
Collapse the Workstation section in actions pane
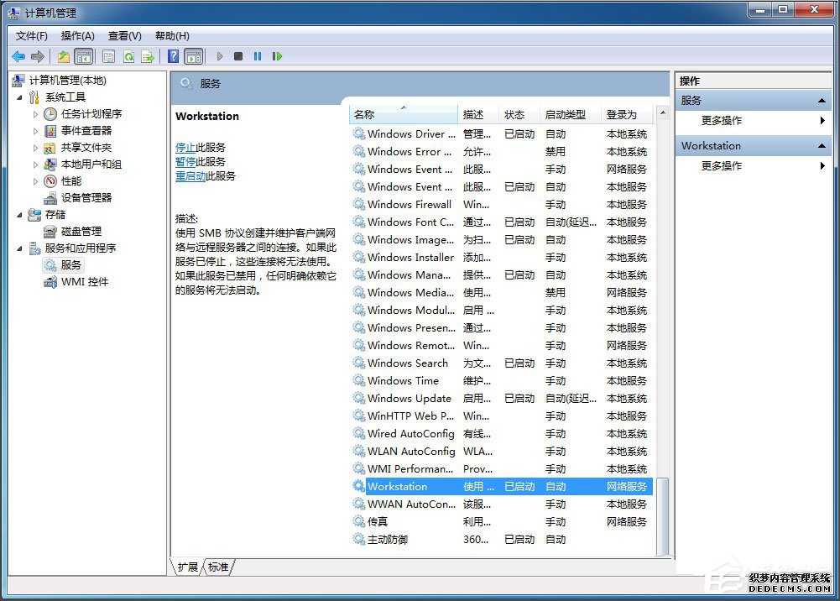822,146
